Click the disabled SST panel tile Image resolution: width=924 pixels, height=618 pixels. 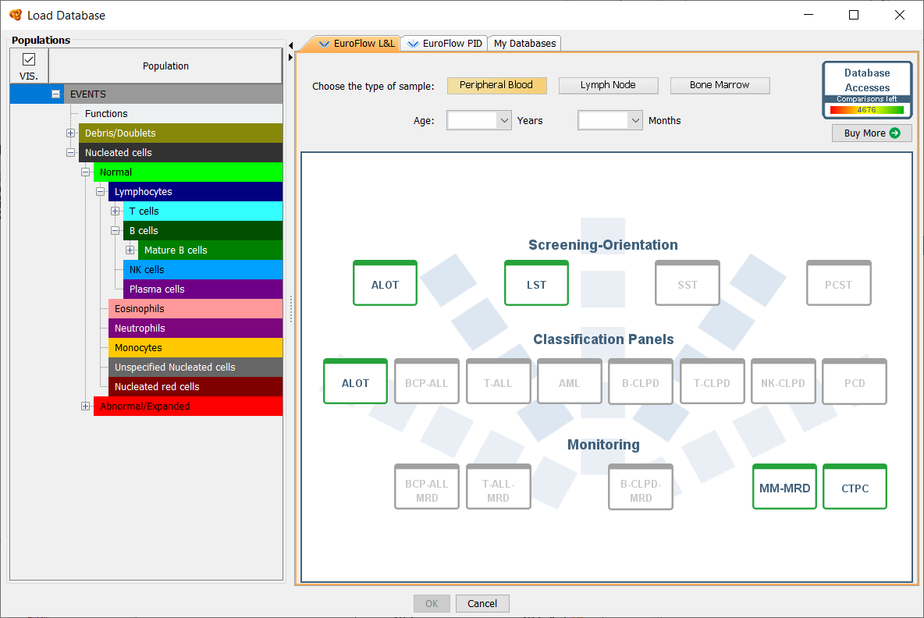[687, 282]
